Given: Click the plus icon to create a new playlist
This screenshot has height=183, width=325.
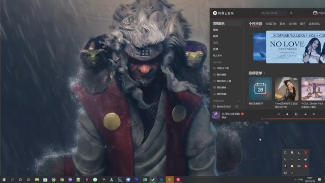Looking at the screenshot, I should [x=239, y=101].
